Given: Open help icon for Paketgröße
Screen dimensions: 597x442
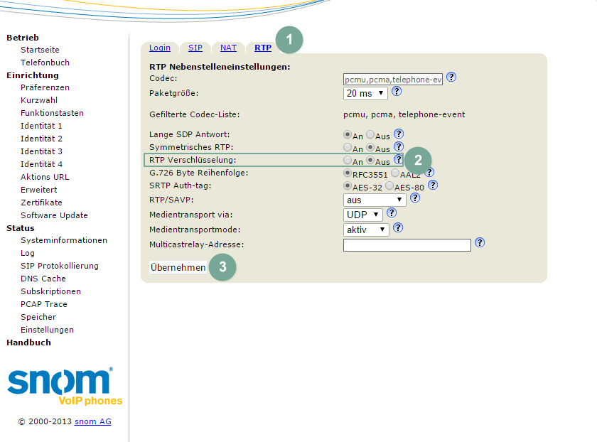Looking at the screenshot, I should pos(397,92).
